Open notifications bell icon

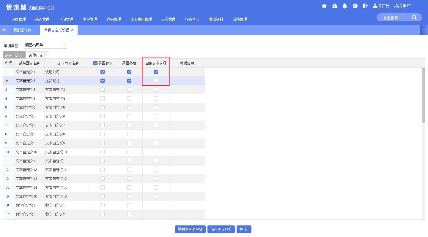pyautogui.click(x=345, y=6)
